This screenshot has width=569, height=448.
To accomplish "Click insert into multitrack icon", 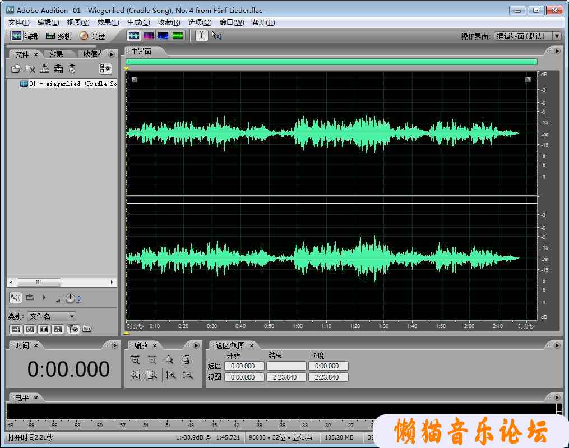I will click(58, 68).
